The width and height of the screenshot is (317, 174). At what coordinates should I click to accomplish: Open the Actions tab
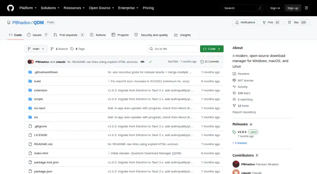click(x=98, y=35)
